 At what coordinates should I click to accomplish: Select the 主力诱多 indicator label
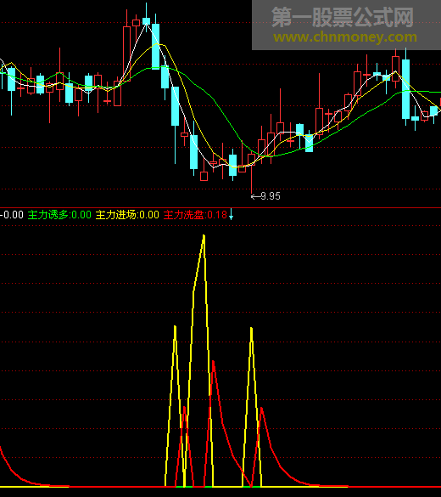click(59, 215)
